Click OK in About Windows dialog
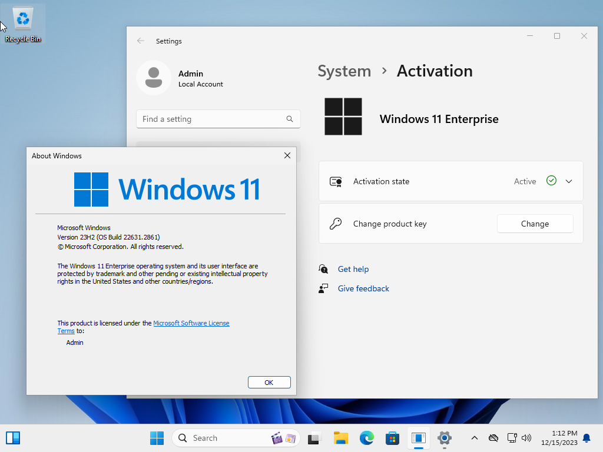 (269, 383)
